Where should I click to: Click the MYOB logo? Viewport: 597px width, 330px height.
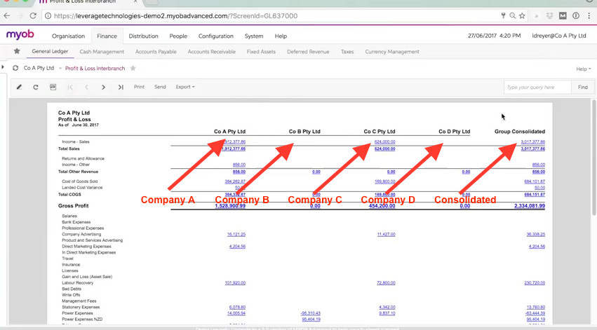20,34
